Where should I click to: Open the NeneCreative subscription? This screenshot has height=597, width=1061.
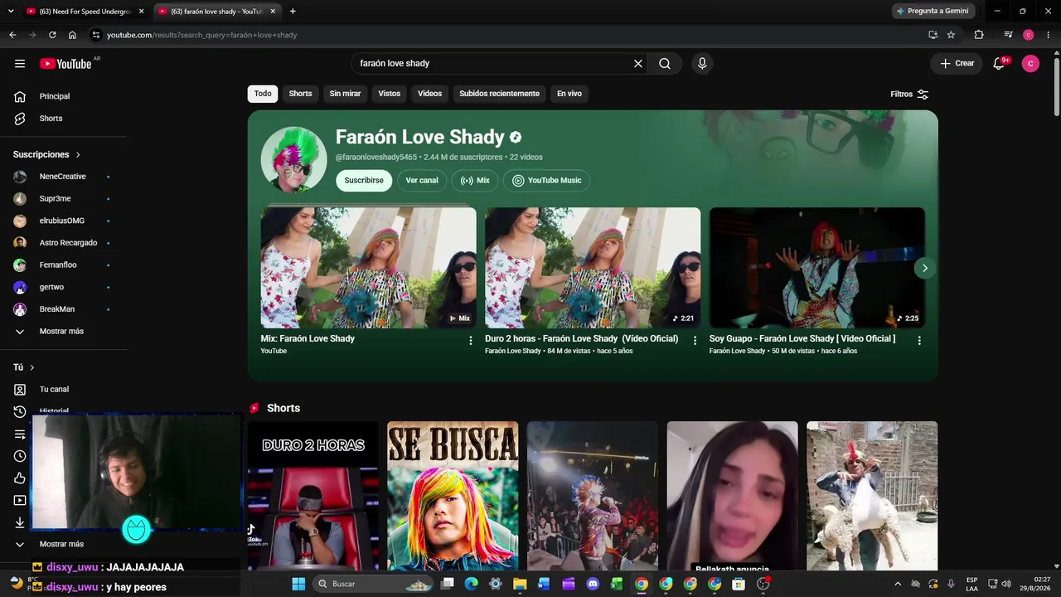pos(64,177)
